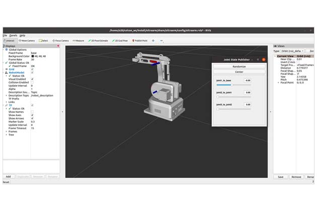Enable the Show Names checkbox

33,112
